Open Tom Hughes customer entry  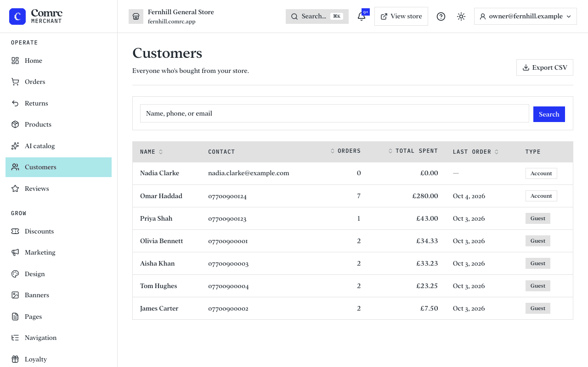tap(353, 286)
